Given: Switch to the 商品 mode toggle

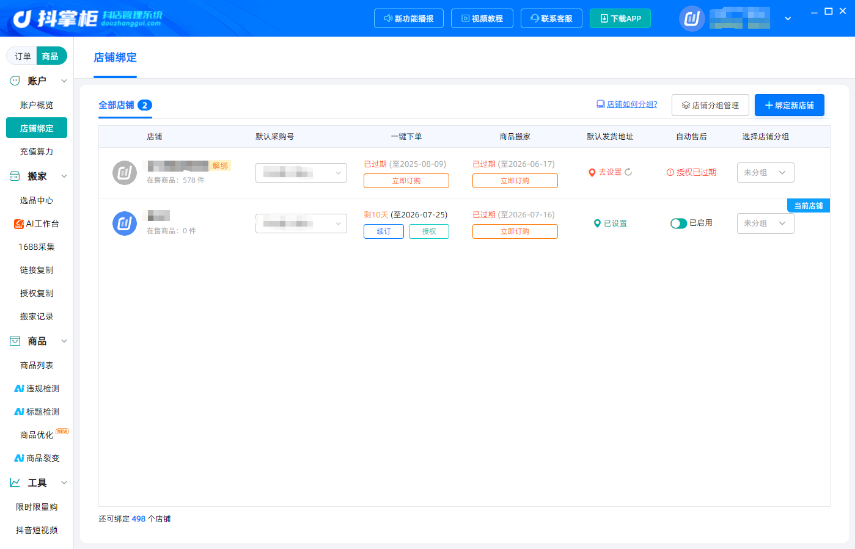Looking at the screenshot, I should click(50, 56).
